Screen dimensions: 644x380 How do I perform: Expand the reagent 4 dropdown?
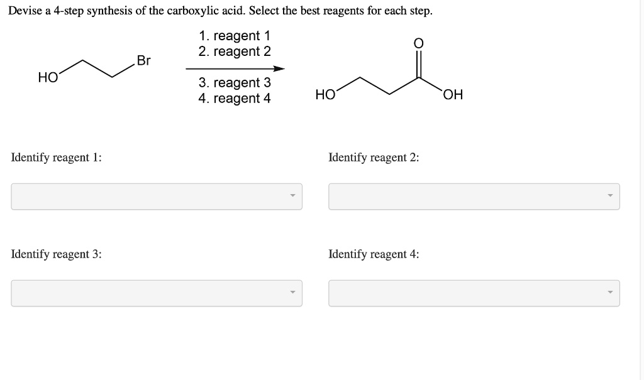474,293
